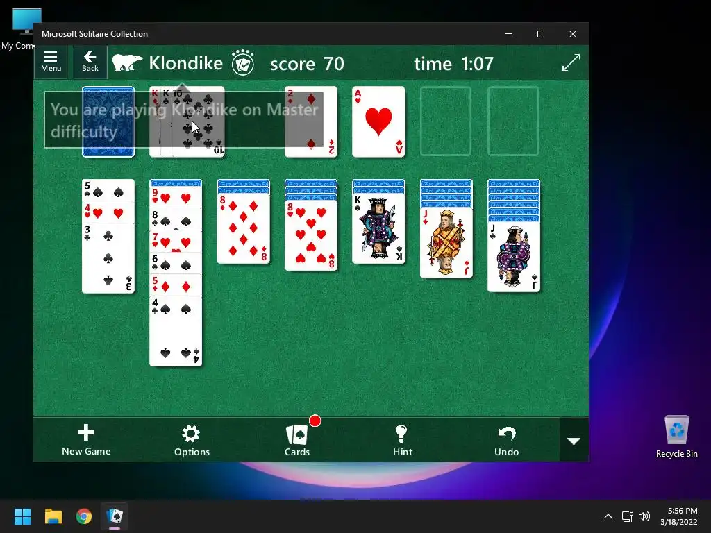
Task: Click the time 1:07 display
Action: coord(453,64)
